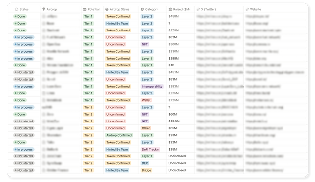Click Layer 2 category in the $22M row
Viewport: 315px width, 182px height.
pyautogui.click(x=147, y=142)
